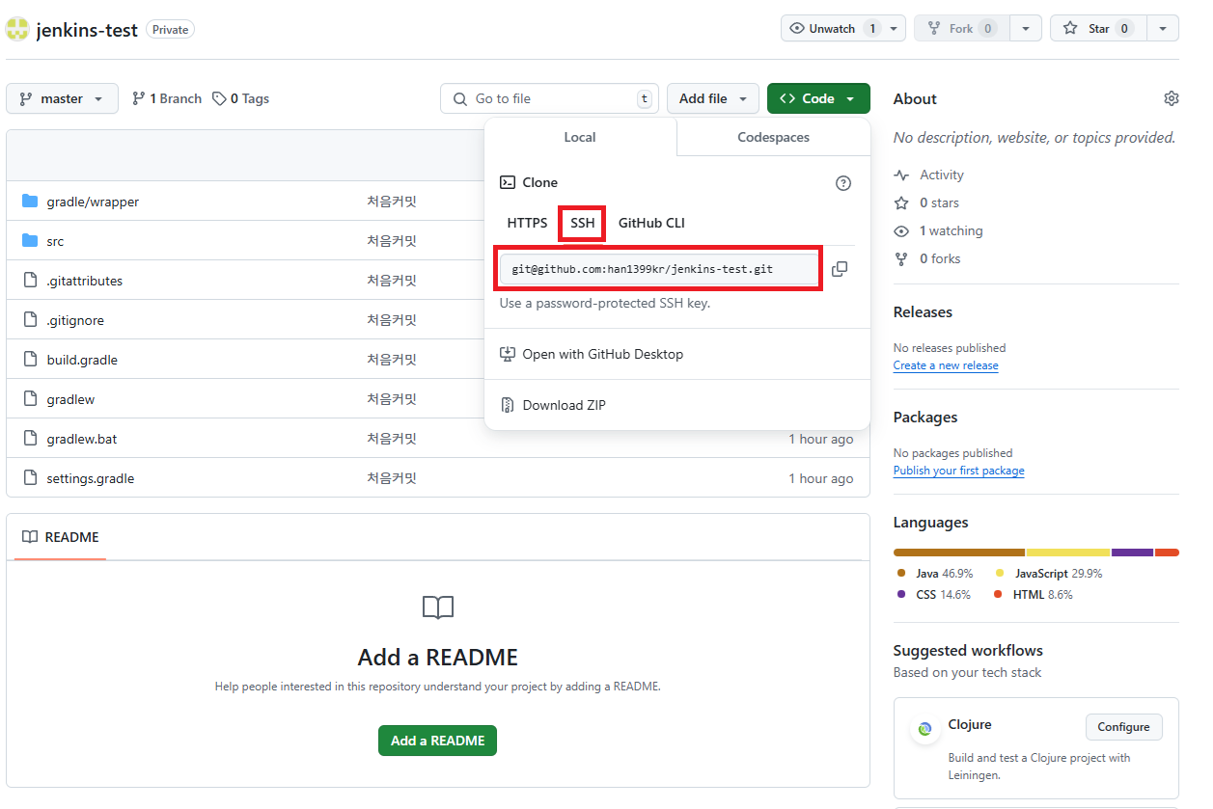The image size is (1213, 809).
Task: Click the jenkins-test repository avatar icon
Action: pyautogui.click(x=17, y=29)
